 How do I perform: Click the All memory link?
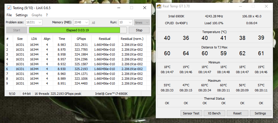[x=93, y=23]
